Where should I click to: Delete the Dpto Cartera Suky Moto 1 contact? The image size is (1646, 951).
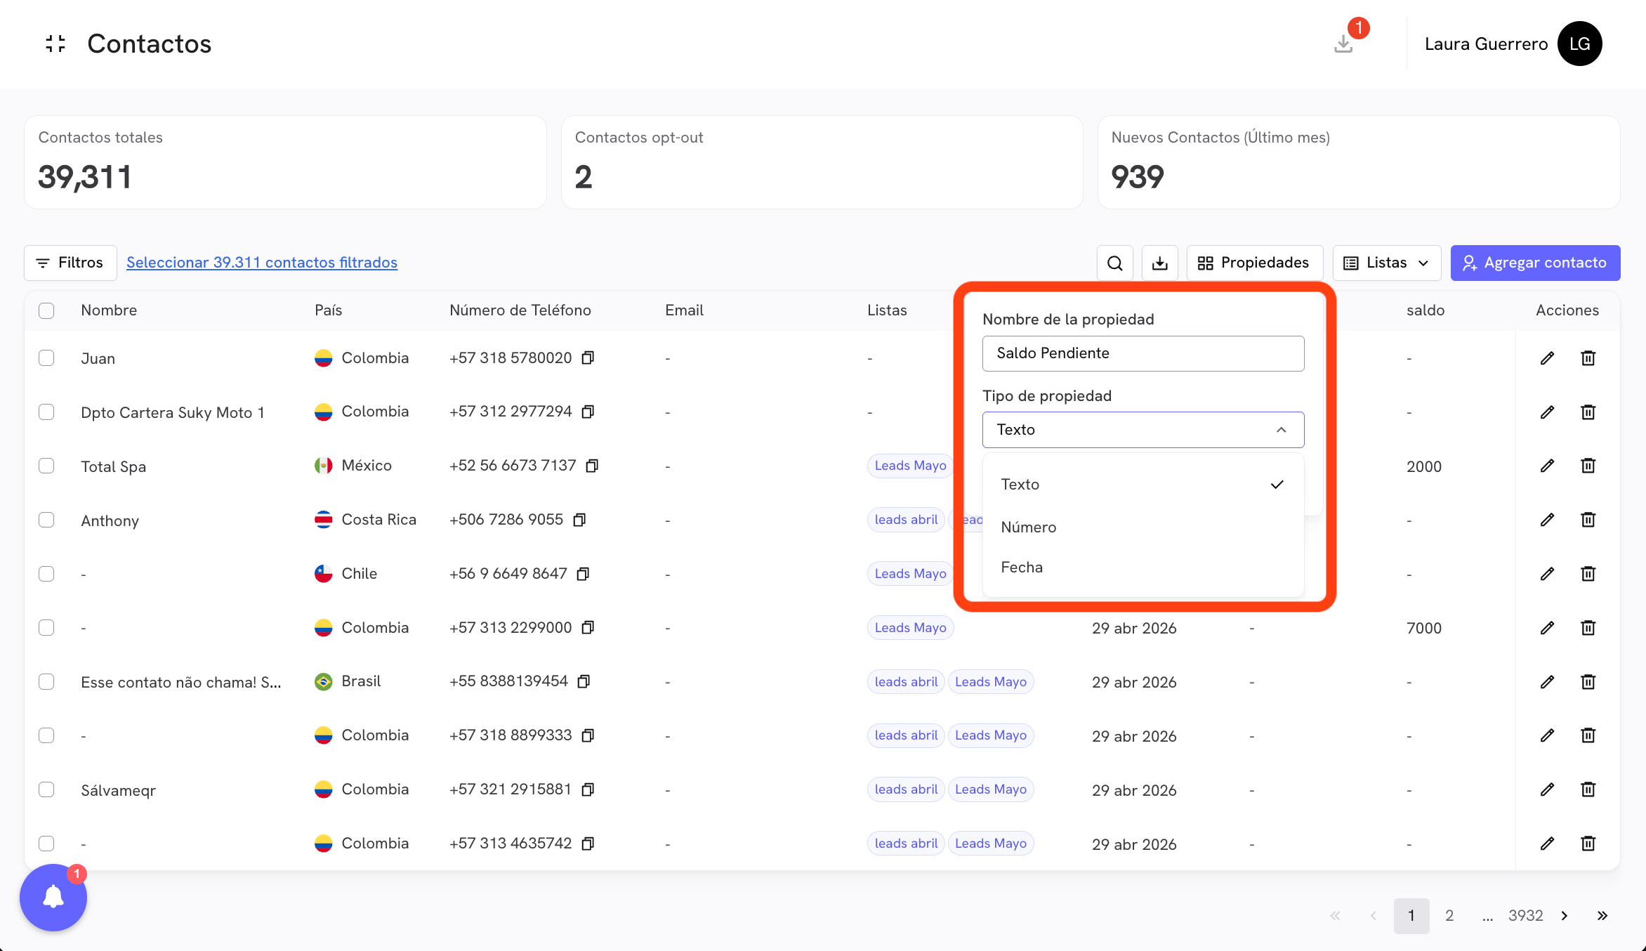coord(1588,412)
